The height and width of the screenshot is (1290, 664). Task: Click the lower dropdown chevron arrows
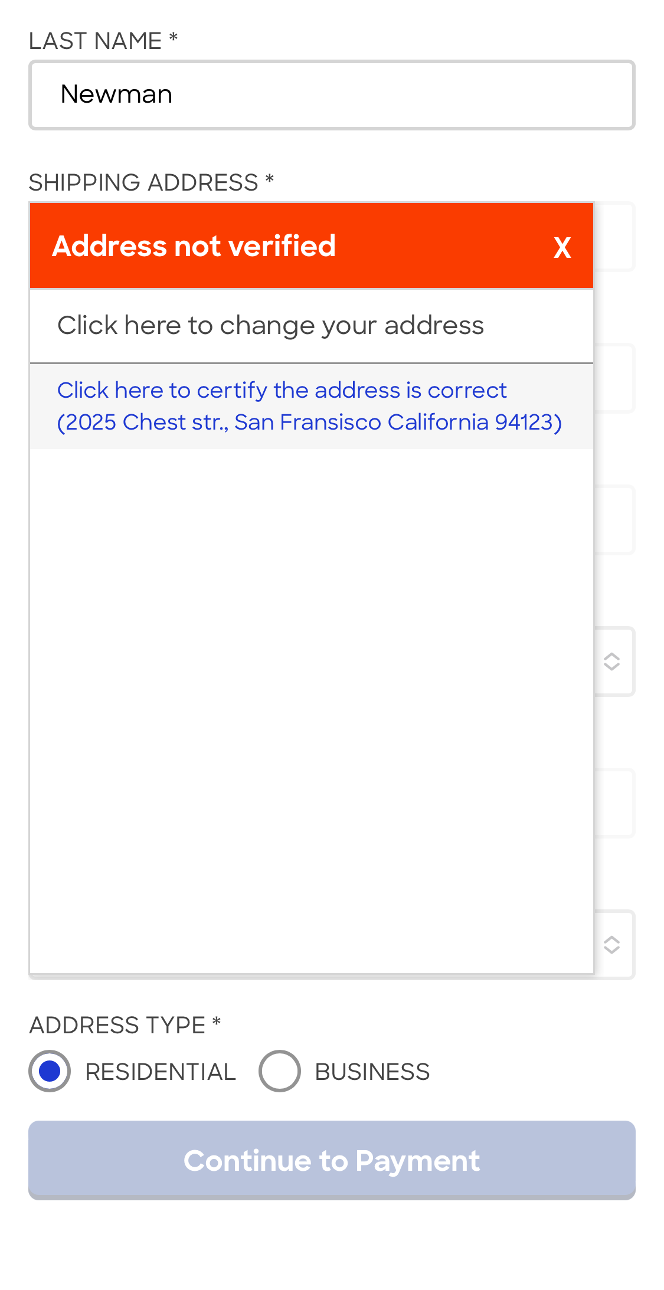pyautogui.click(x=611, y=945)
